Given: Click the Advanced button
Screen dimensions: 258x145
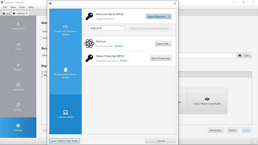Looking at the screenshot, I should [215, 130].
